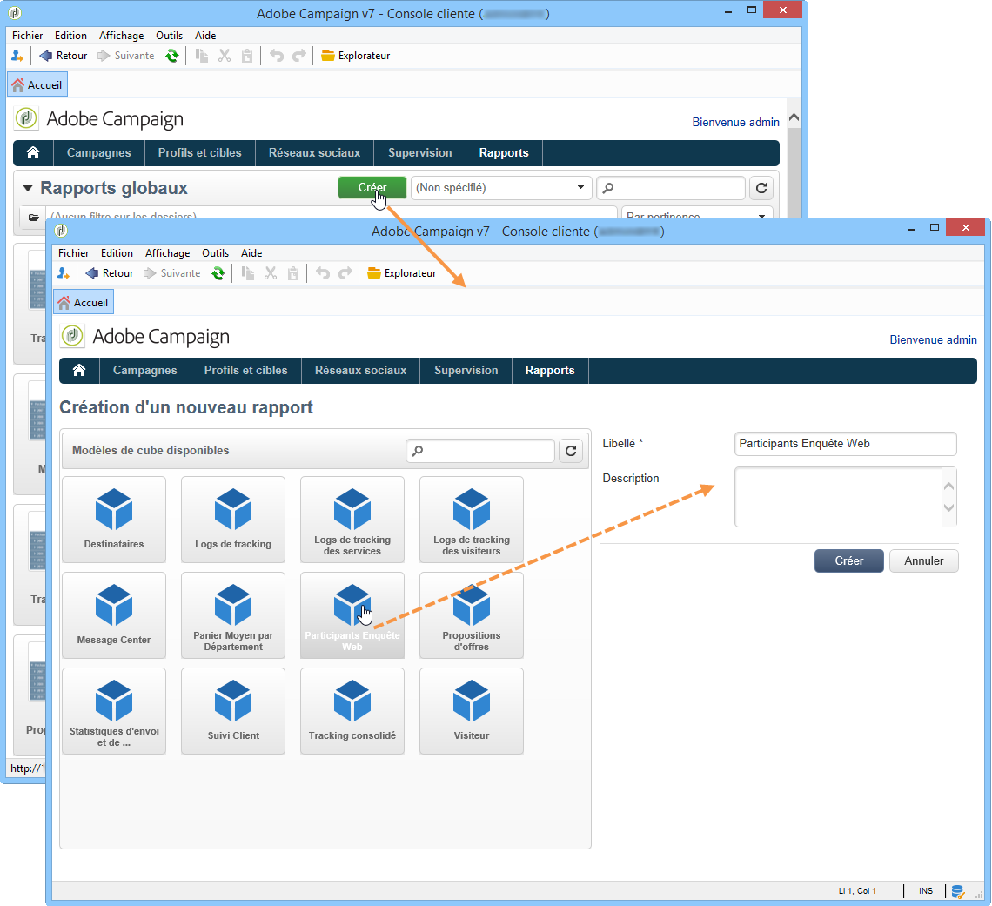Select Propositions d'offres cube model

click(x=472, y=615)
